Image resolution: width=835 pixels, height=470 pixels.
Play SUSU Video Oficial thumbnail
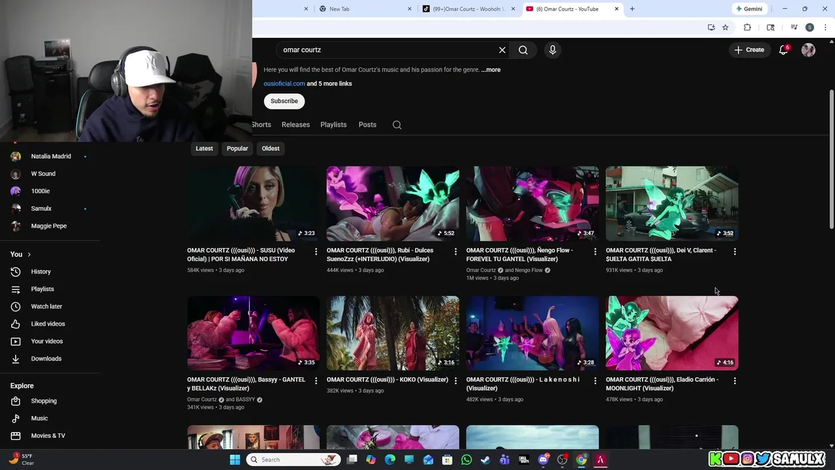(253, 204)
